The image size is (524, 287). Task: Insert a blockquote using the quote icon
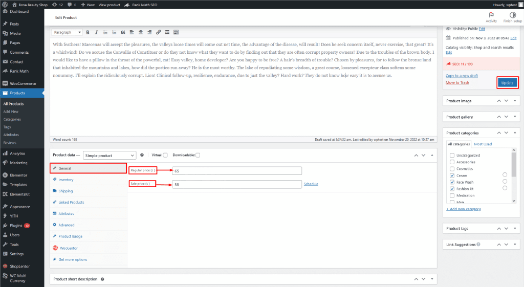(123, 32)
